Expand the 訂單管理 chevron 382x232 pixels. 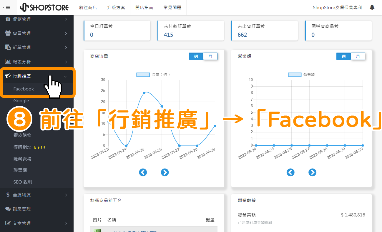(66, 47)
